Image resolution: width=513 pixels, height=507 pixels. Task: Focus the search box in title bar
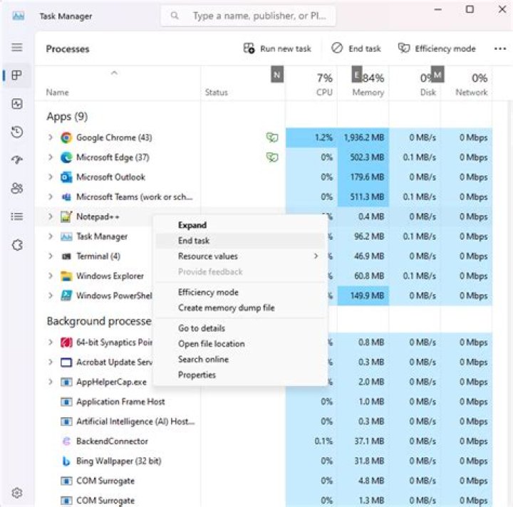click(248, 16)
